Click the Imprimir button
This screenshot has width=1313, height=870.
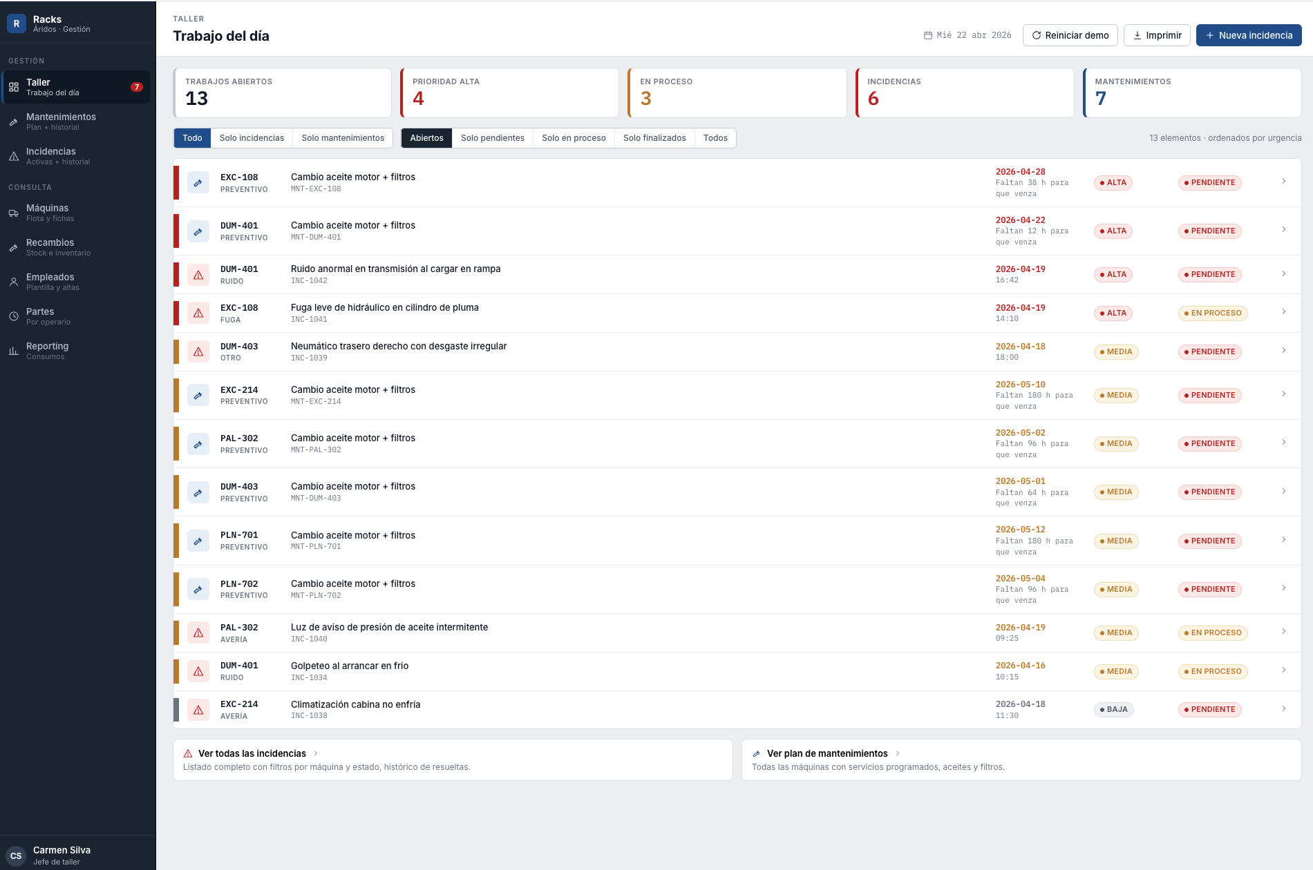(x=1157, y=35)
